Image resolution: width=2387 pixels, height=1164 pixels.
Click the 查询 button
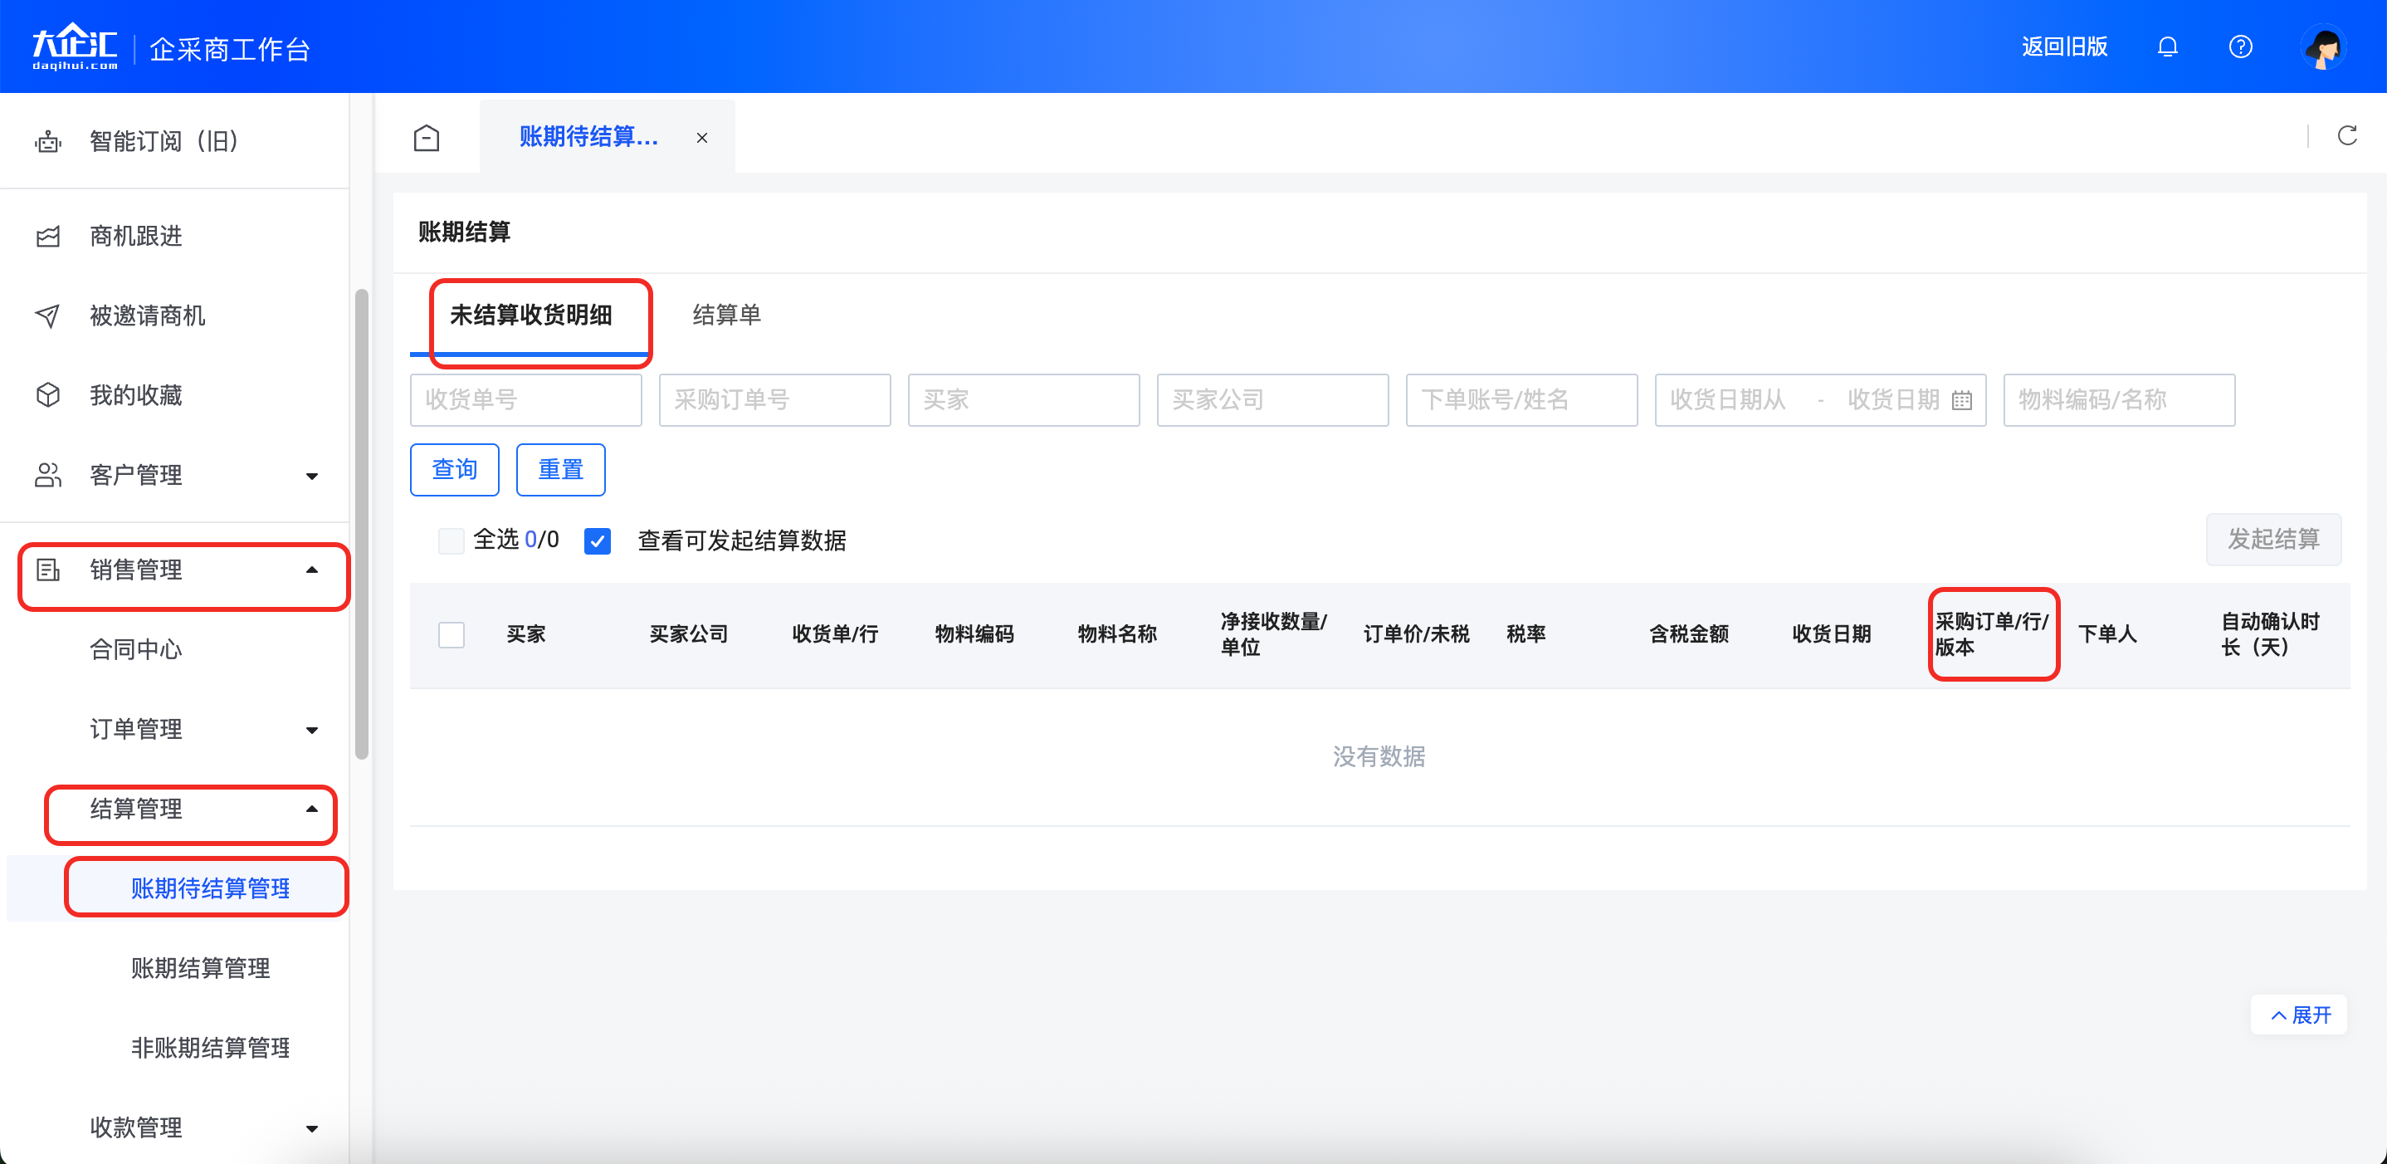point(454,470)
